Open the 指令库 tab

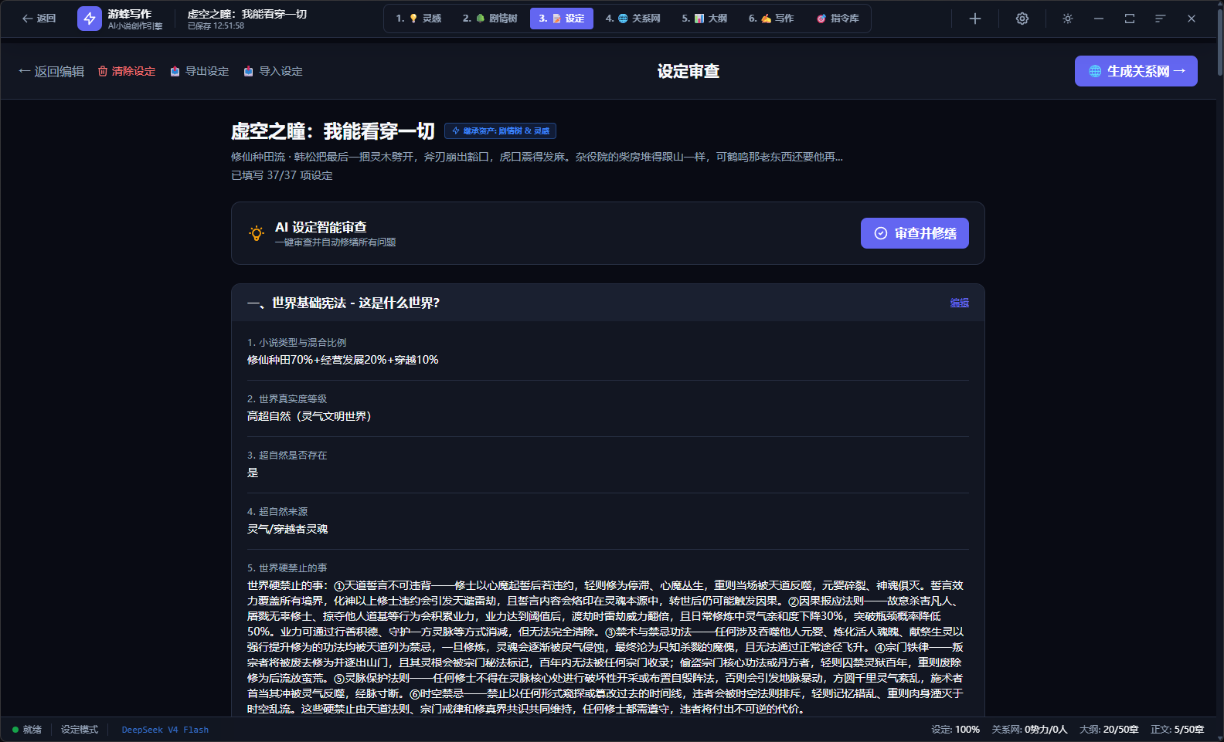coord(838,19)
